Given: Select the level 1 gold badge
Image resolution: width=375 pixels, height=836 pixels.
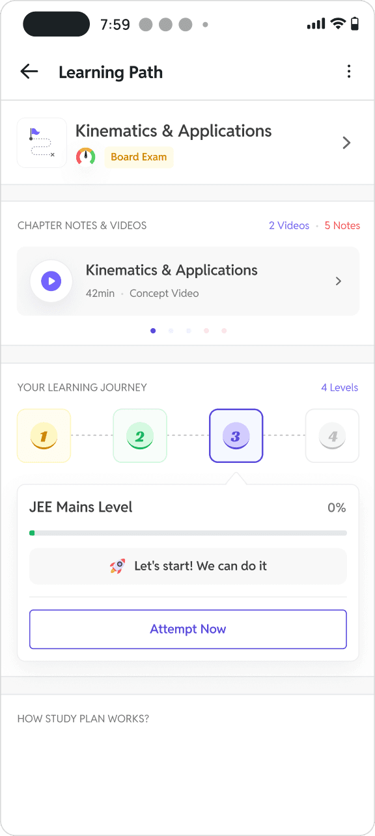Looking at the screenshot, I should (x=44, y=436).
